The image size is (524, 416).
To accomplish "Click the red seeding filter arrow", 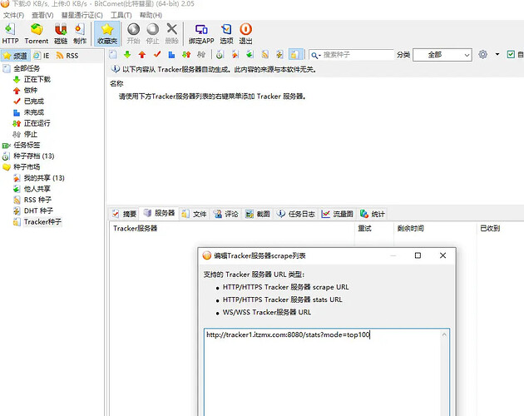I will point(142,55).
